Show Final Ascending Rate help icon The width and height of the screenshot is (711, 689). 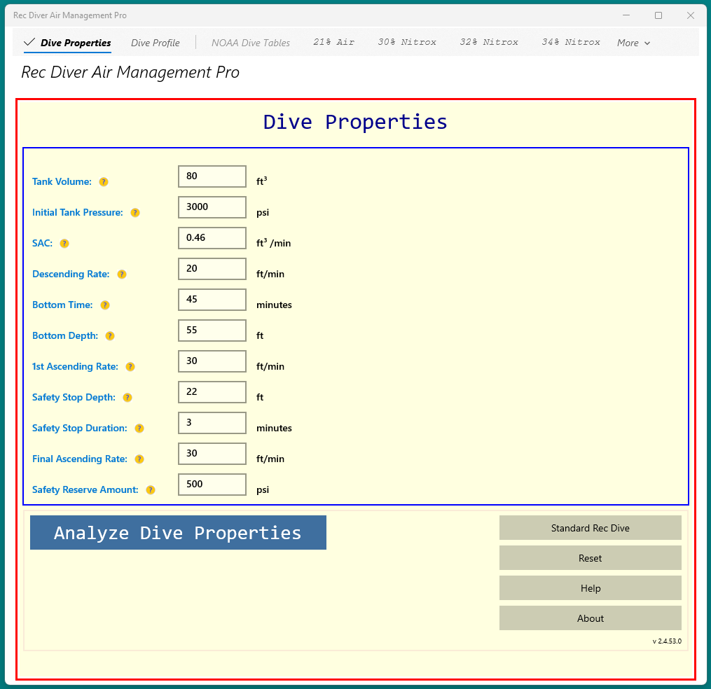pyautogui.click(x=139, y=459)
